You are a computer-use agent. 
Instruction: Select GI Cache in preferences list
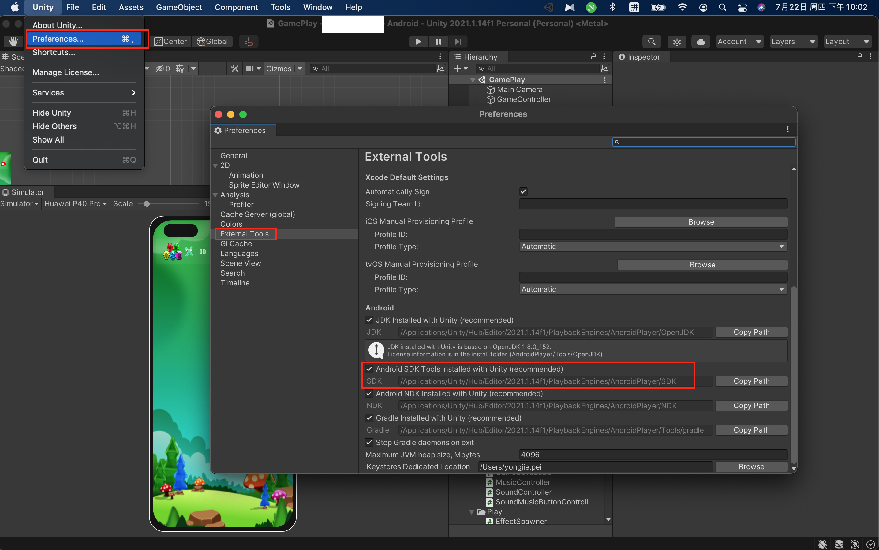236,243
